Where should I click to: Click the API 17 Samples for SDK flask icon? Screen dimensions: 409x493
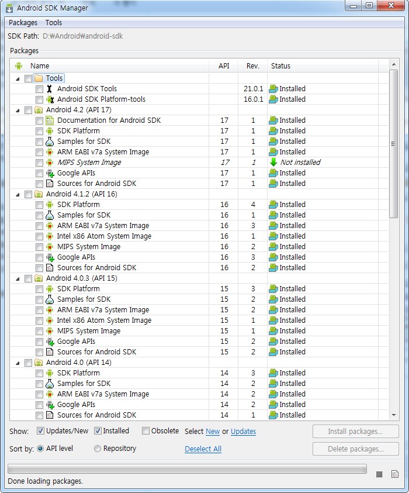point(50,142)
